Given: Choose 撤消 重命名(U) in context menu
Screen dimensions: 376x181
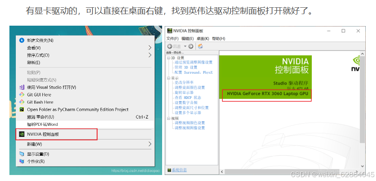Looking at the screenshot, I should (85, 117).
